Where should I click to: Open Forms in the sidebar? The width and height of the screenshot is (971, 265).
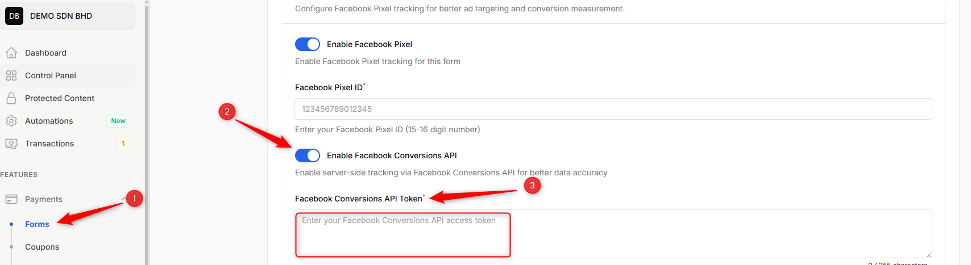[x=37, y=224]
